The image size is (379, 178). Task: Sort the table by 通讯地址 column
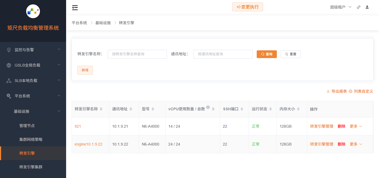131,109
